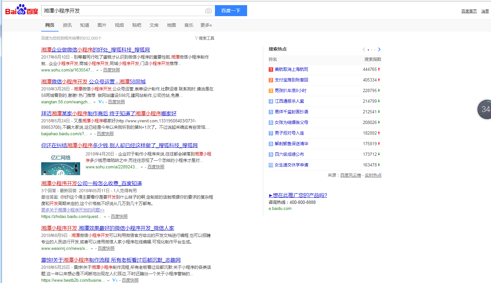Open the 百度首页 link
491x283 pixels.
(x=469, y=11)
